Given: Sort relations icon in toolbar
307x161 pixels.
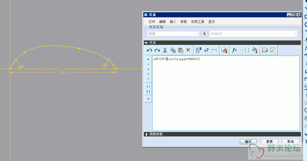Looking at the screenshot, I should tap(265, 50).
